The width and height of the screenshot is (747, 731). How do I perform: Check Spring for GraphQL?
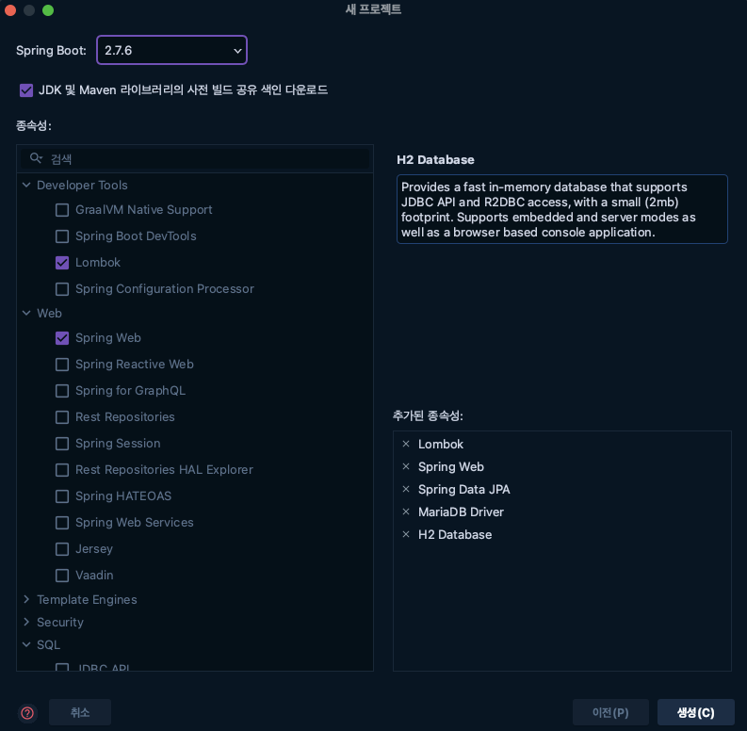coord(62,391)
